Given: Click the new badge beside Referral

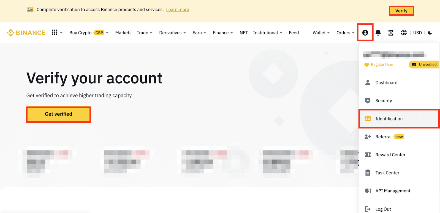Looking at the screenshot, I should pos(399,137).
